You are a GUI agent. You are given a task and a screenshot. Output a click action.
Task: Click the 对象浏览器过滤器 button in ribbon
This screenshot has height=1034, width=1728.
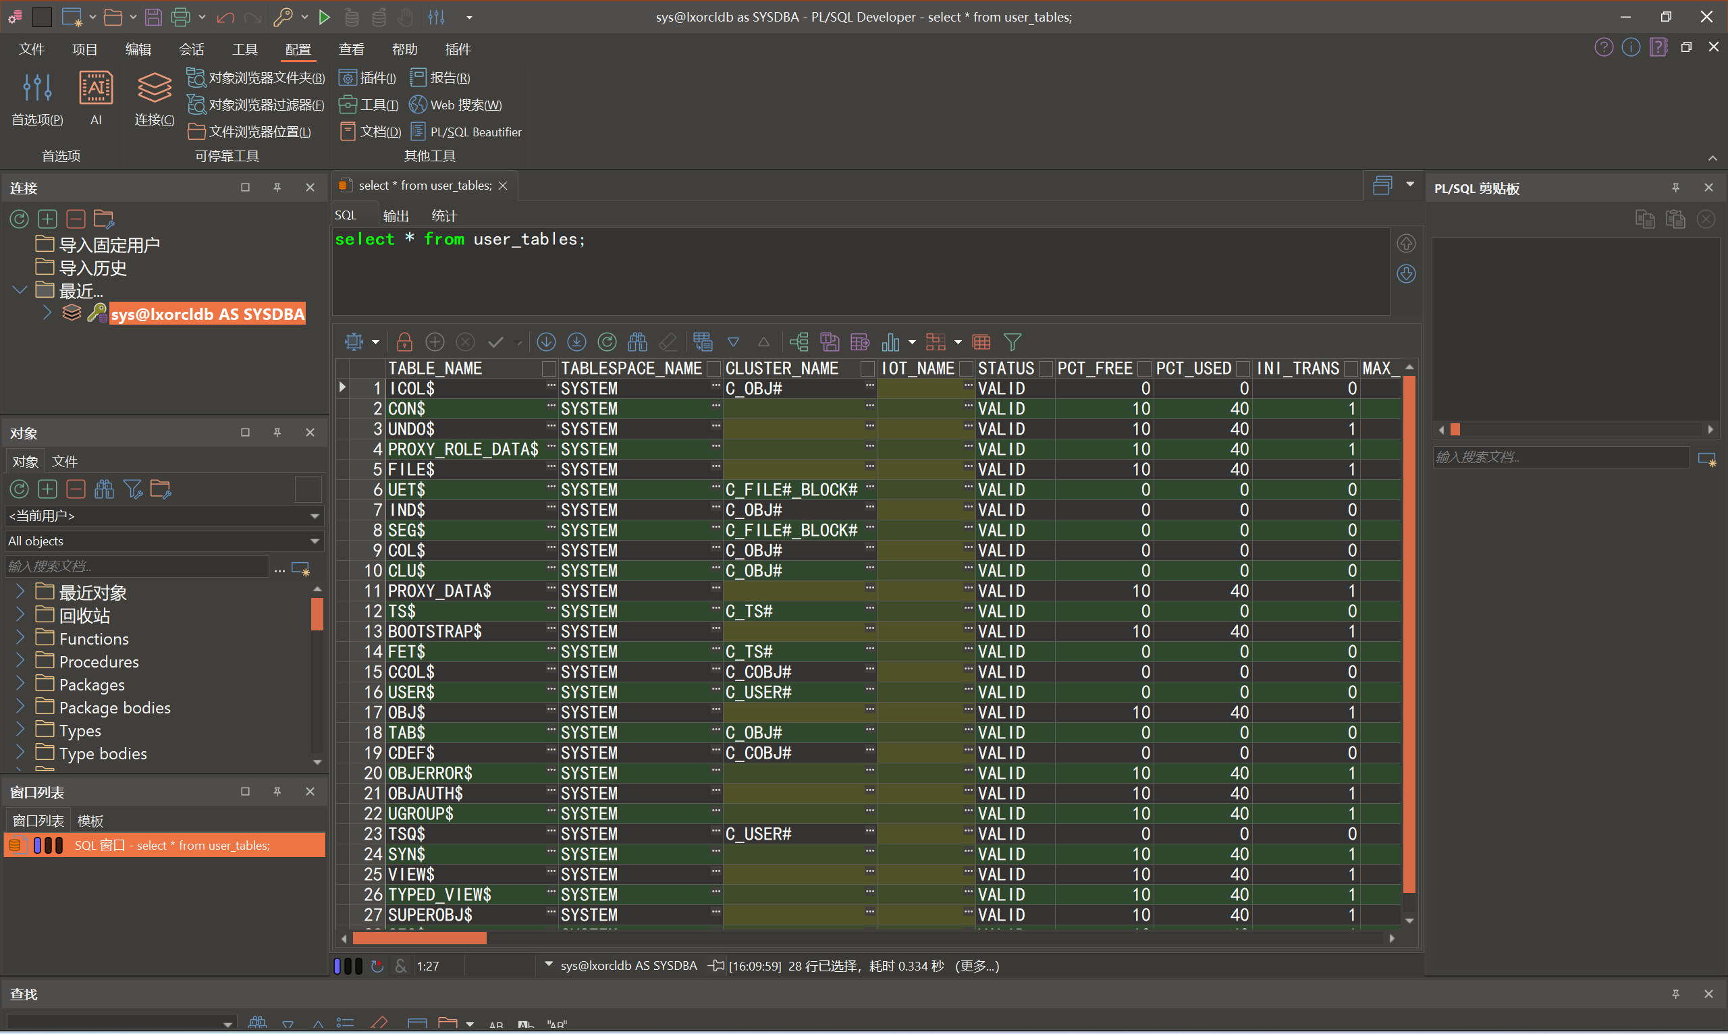[x=256, y=105]
